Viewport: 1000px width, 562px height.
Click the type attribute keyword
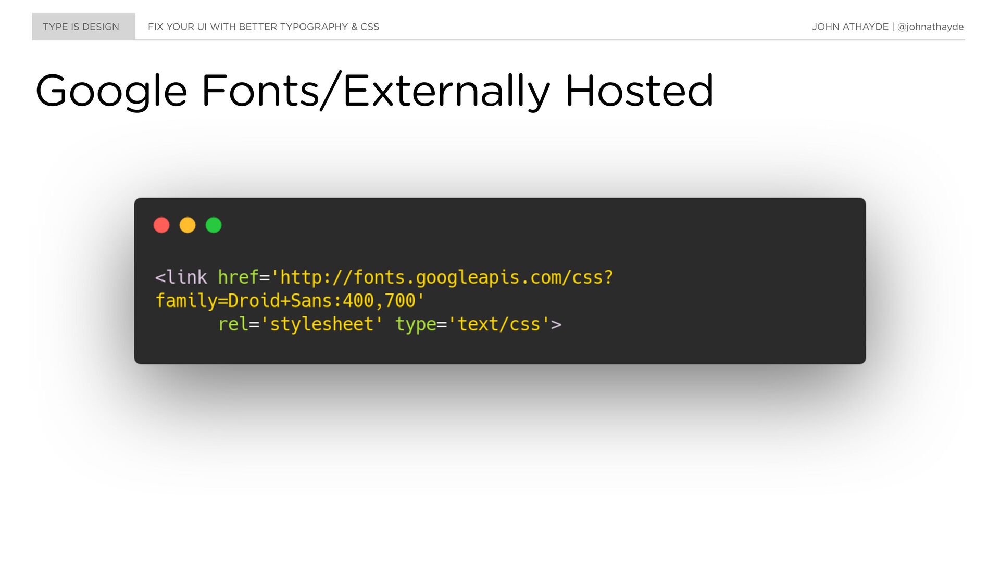click(x=416, y=325)
